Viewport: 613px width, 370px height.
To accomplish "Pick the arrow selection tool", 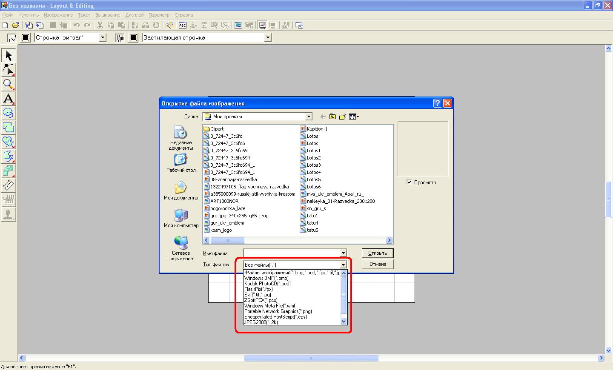I will point(8,55).
